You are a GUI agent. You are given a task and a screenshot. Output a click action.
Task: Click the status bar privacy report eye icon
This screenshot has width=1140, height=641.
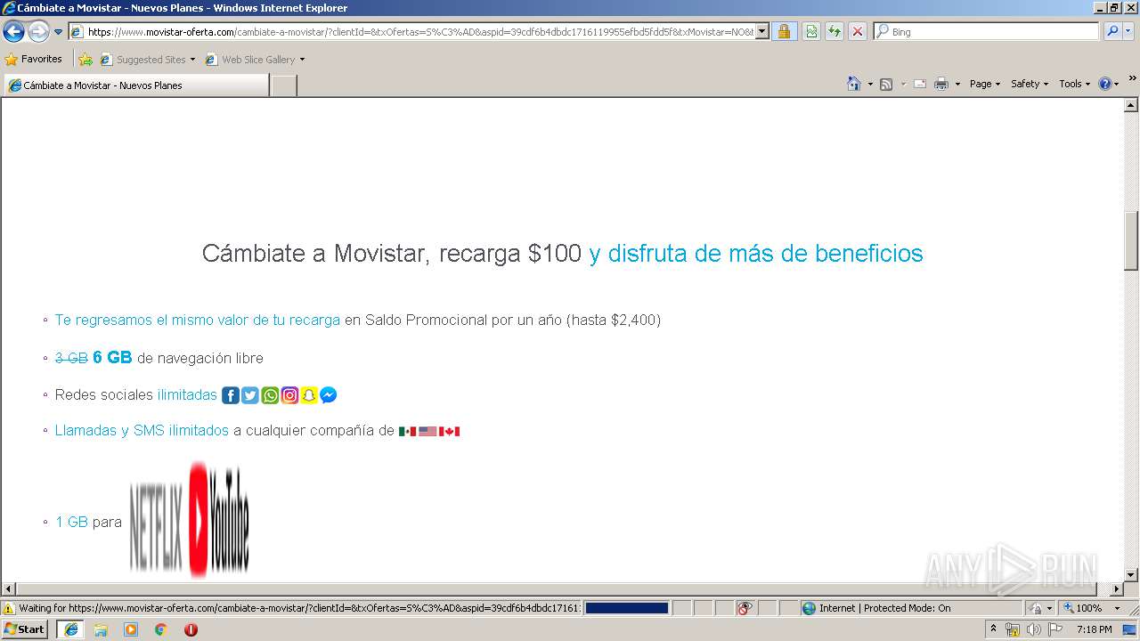745,608
